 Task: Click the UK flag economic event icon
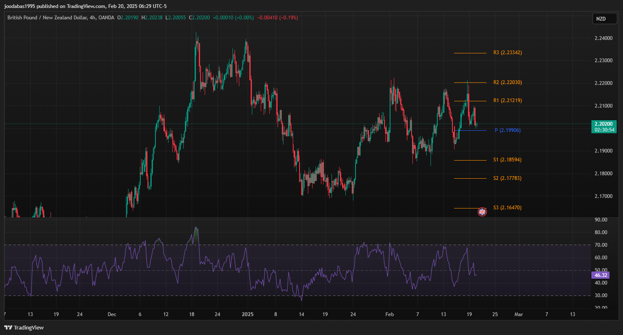[482, 212]
